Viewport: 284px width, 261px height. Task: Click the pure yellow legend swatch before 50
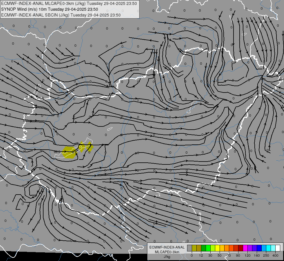(x=218, y=248)
